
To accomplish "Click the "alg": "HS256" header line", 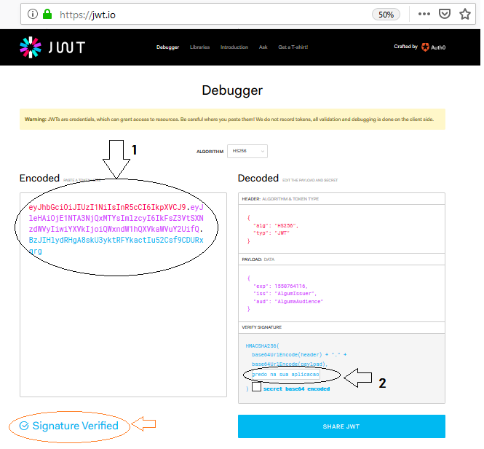I will click(276, 226).
